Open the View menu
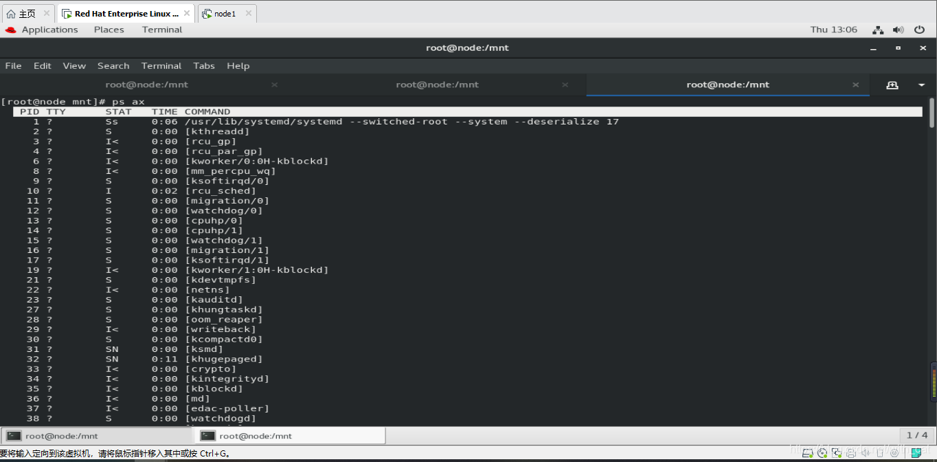 pos(74,66)
